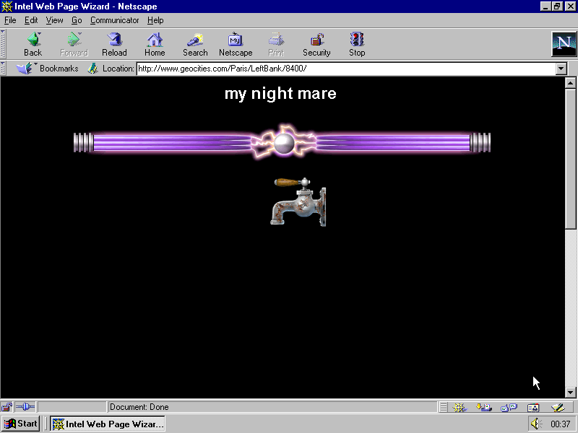Click the Forward navigation button
This screenshot has width=578, height=433.
74,44
